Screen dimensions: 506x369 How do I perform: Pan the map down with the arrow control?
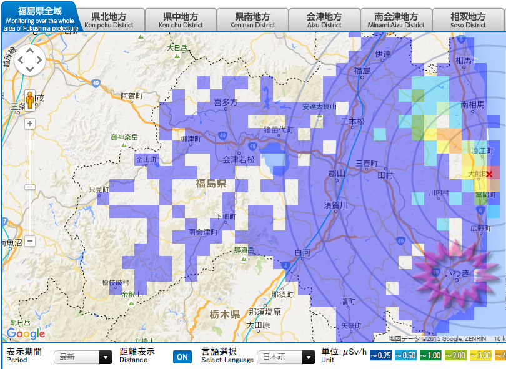pos(30,69)
